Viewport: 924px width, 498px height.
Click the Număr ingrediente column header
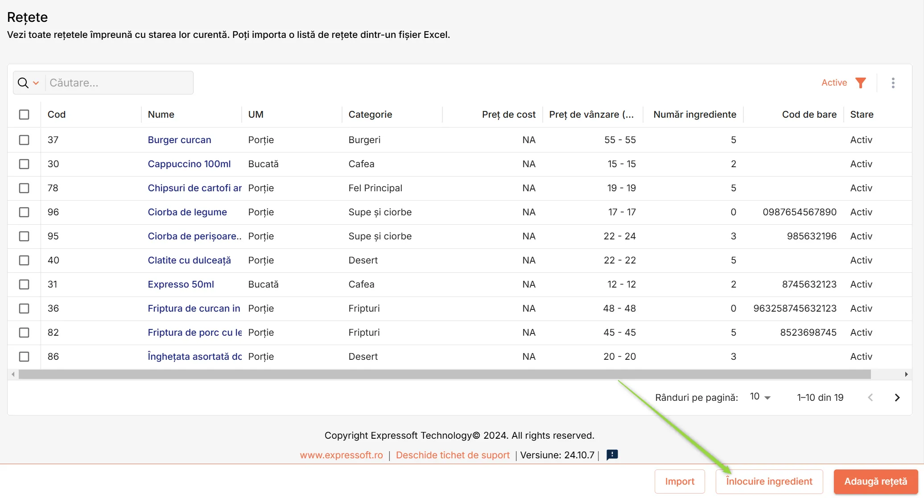click(695, 115)
